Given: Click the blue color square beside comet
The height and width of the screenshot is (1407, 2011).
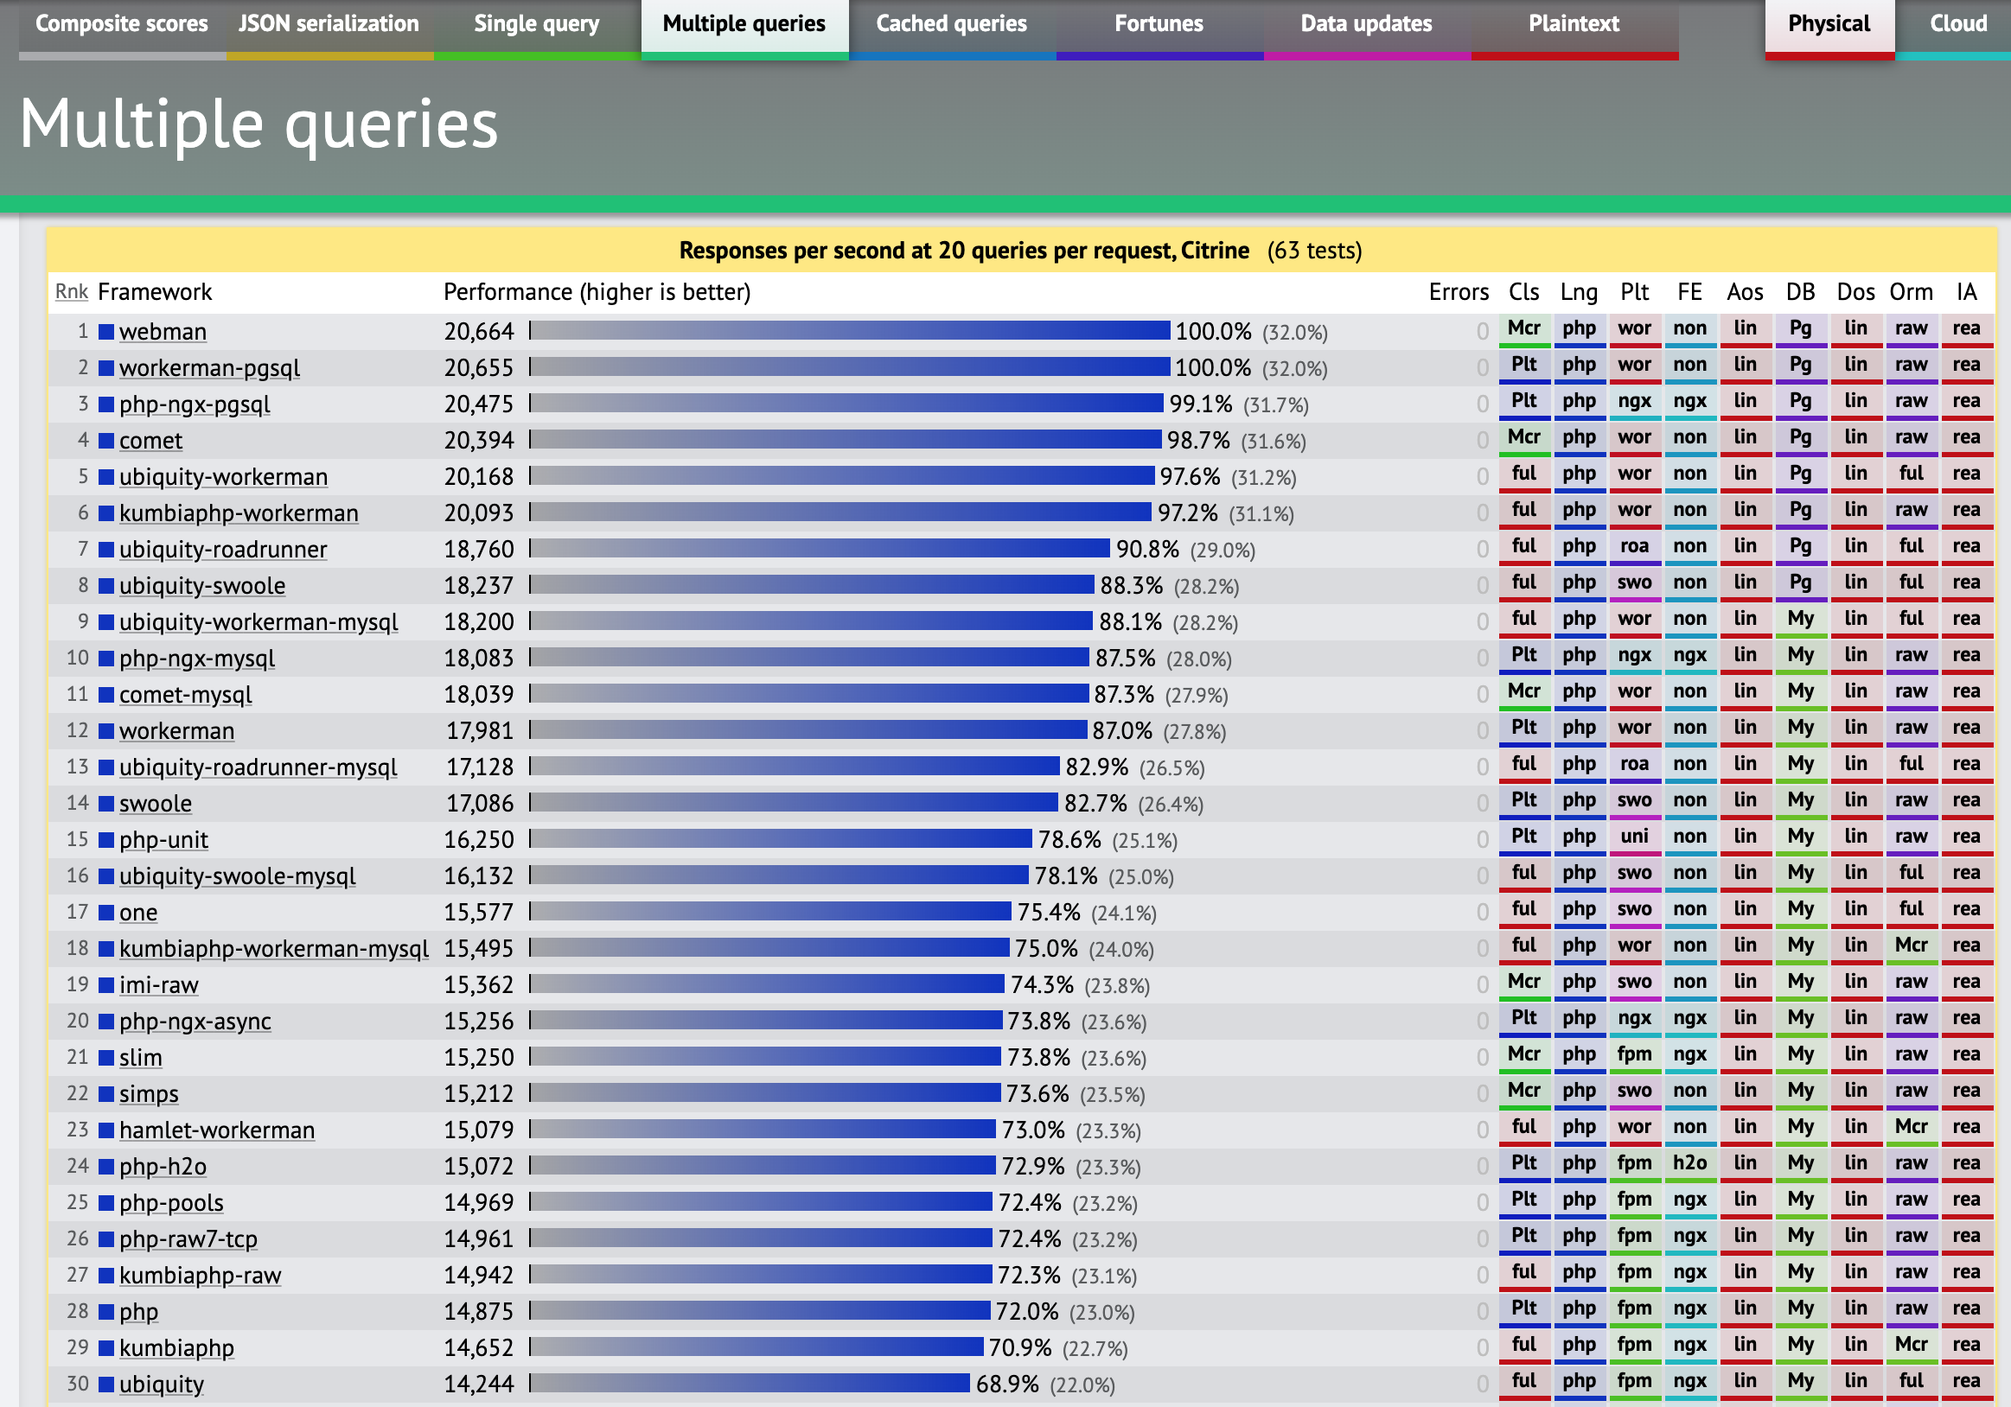Looking at the screenshot, I should pos(106,441).
